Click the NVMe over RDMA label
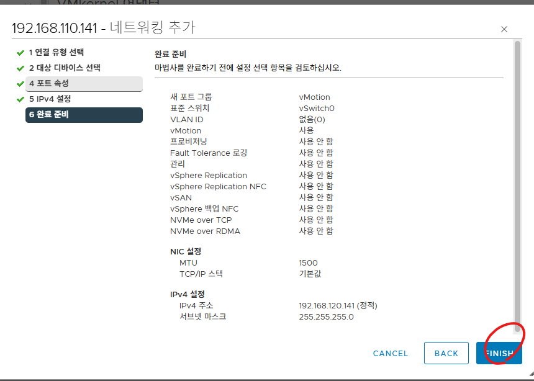 (x=205, y=231)
